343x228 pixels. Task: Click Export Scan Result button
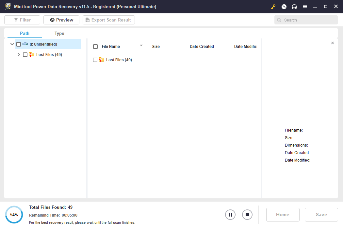[109, 20]
